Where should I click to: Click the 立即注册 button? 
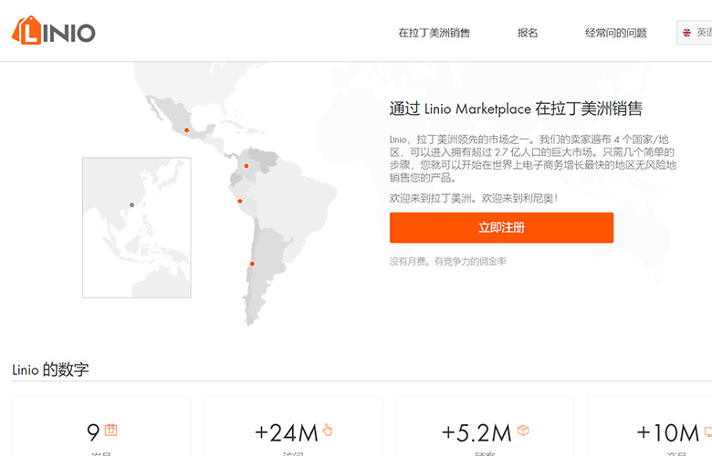pos(501,227)
